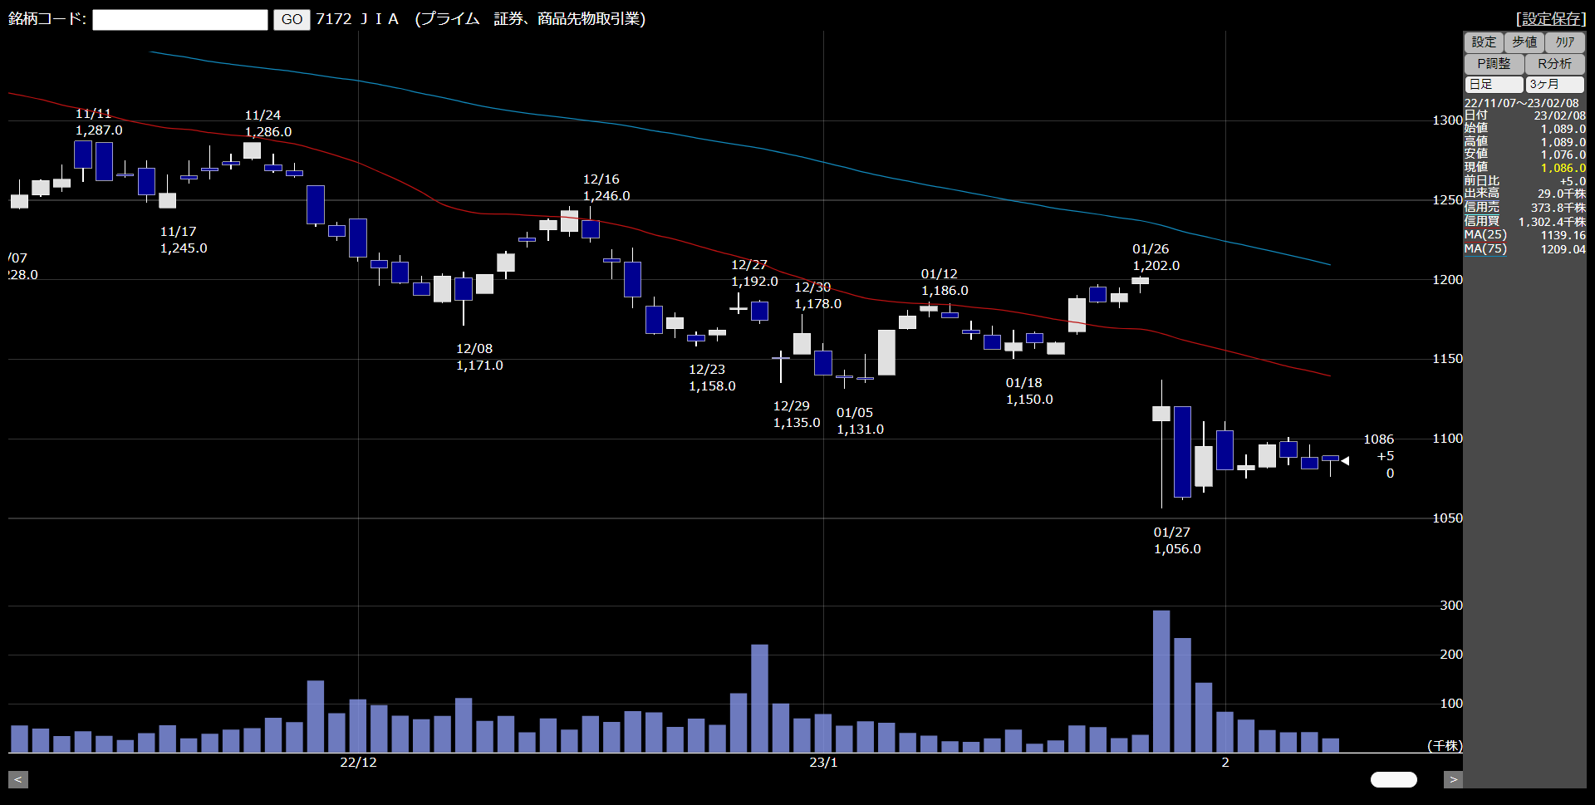Click the 11/17 1,245.0 price label
Image resolution: width=1595 pixels, height=805 pixels.
tap(184, 240)
